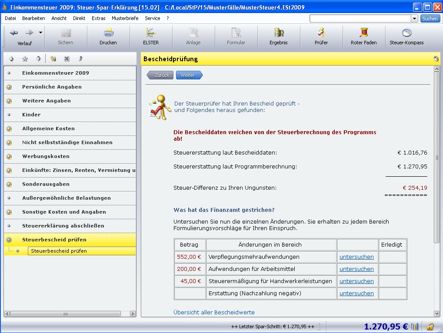Launch the Prüfer checker icon
The image size is (443, 333).
pos(321,33)
